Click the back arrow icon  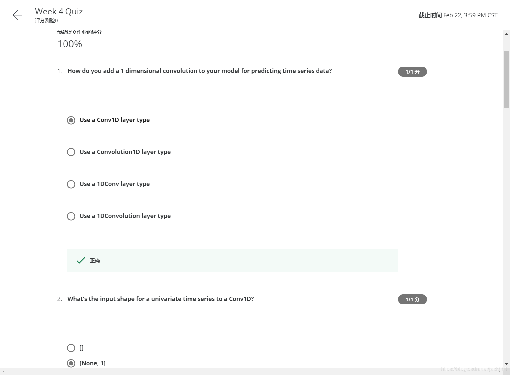coord(17,15)
